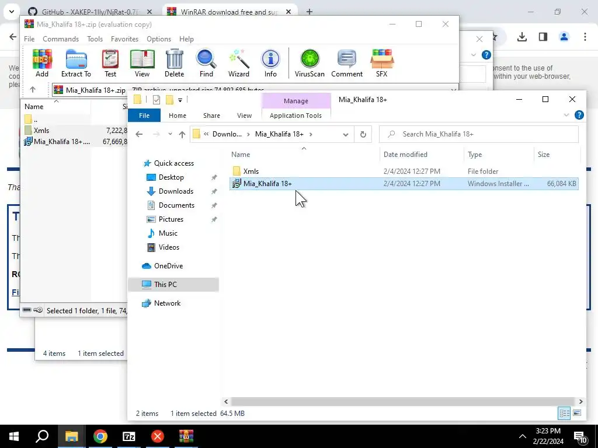This screenshot has width=598, height=448.
Task: Select Downloads in Quick access
Action: click(176, 191)
